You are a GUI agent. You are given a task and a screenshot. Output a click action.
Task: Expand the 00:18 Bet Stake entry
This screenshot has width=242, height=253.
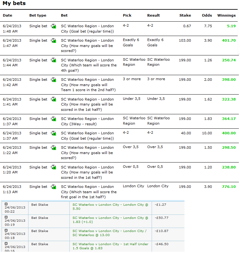[6, 230]
